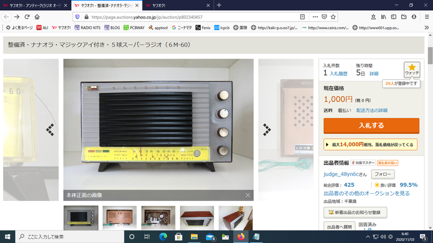433x243 pixels.
Task: Open the Firefox hamburger menu
Action: click(426, 17)
